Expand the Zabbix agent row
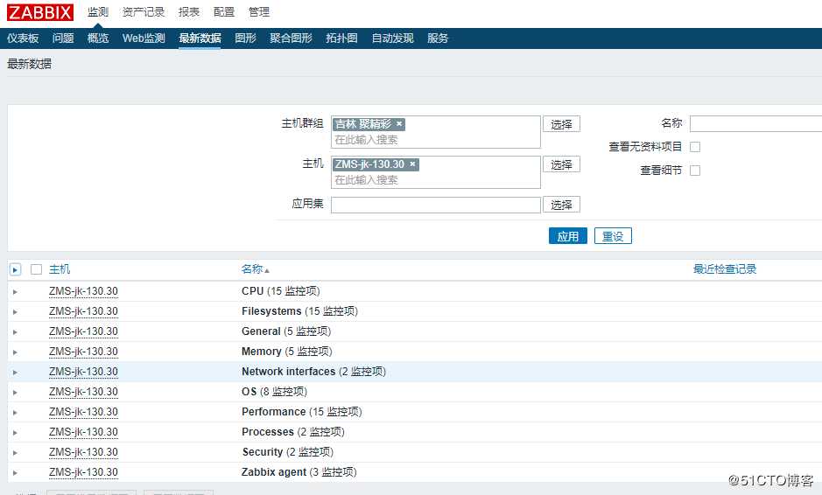Image resolution: width=822 pixels, height=495 pixels. pos(15,472)
